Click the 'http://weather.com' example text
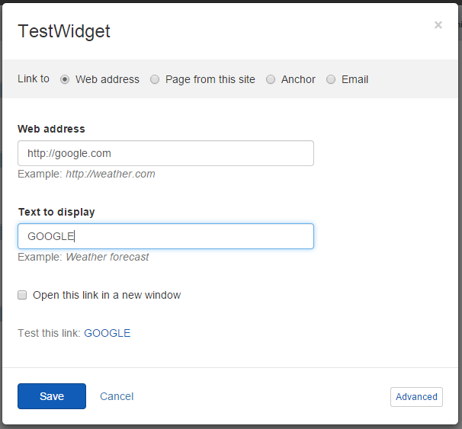The height and width of the screenshot is (429, 462). tap(110, 174)
